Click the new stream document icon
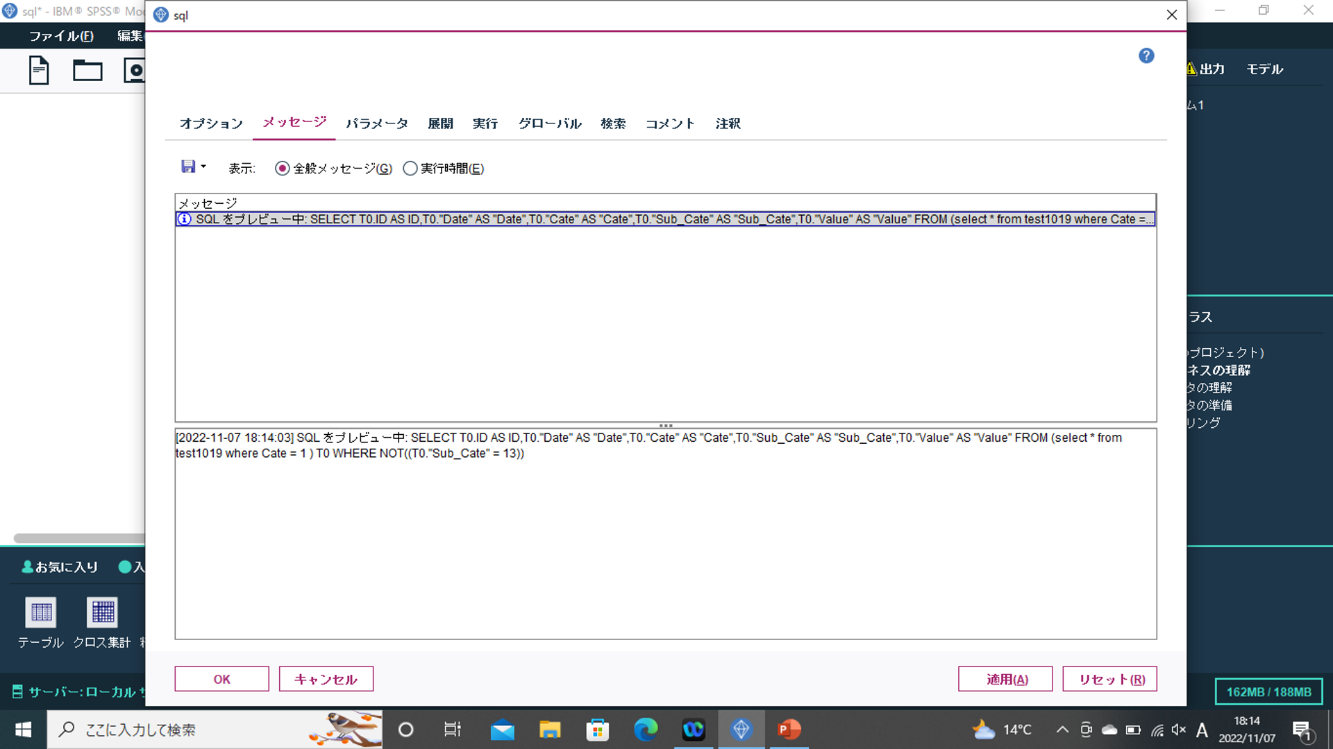This screenshot has height=749, width=1333. [x=39, y=70]
